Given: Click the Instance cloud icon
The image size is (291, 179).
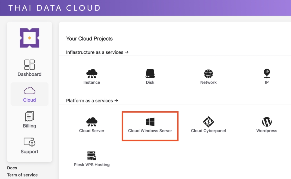Looking at the screenshot, I should pyautogui.click(x=92, y=74).
